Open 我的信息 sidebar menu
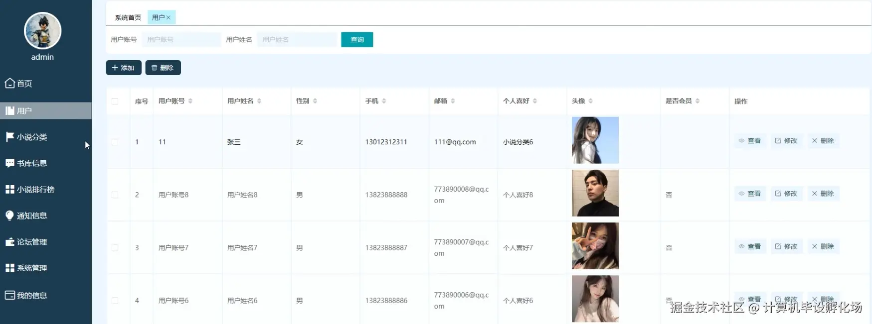 coord(26,295)
